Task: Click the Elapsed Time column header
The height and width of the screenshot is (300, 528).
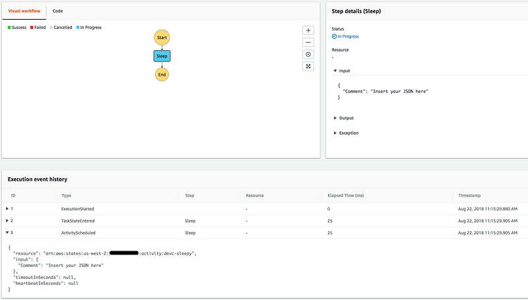Action: 345,195
